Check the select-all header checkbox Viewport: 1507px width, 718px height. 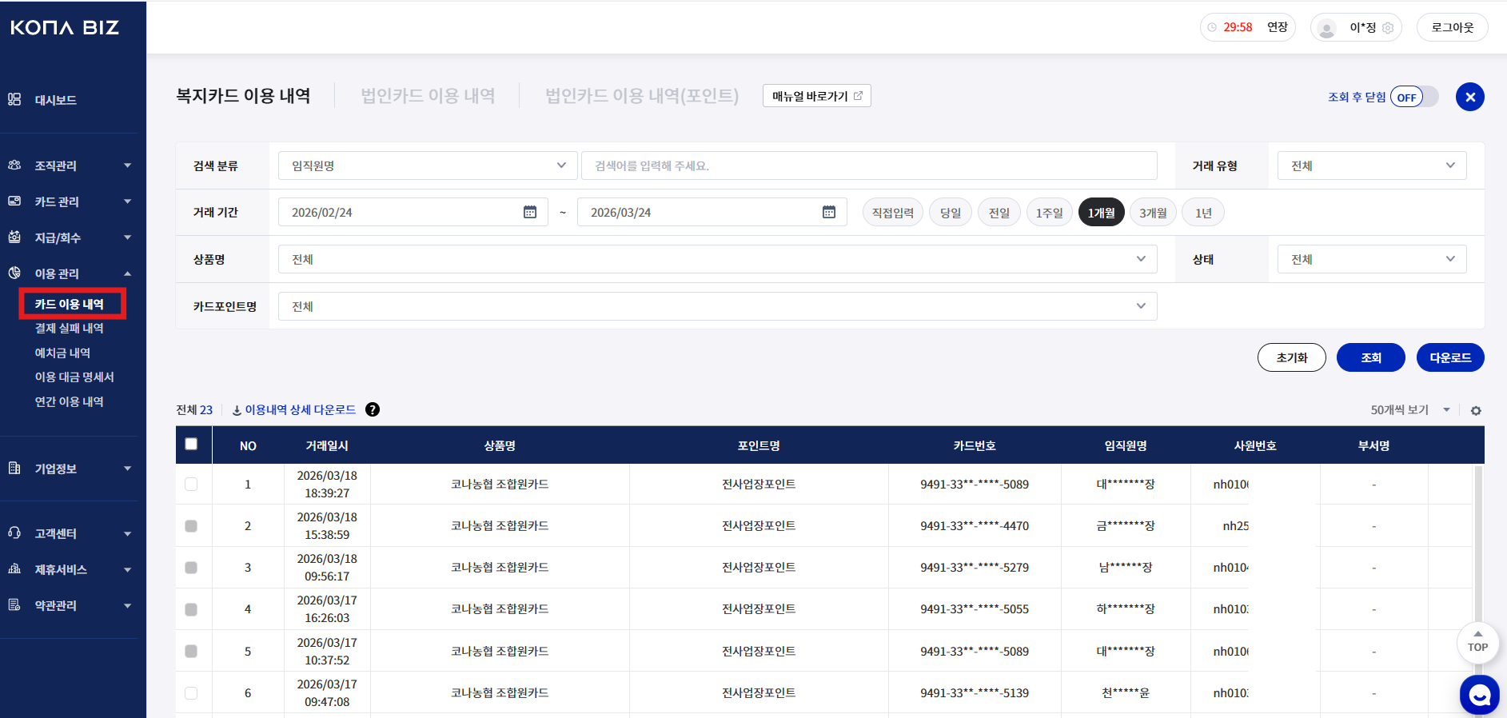tap(191, 445)
